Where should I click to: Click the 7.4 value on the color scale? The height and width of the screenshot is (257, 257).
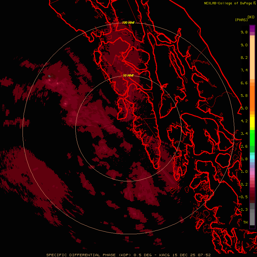tap(244, 70)
